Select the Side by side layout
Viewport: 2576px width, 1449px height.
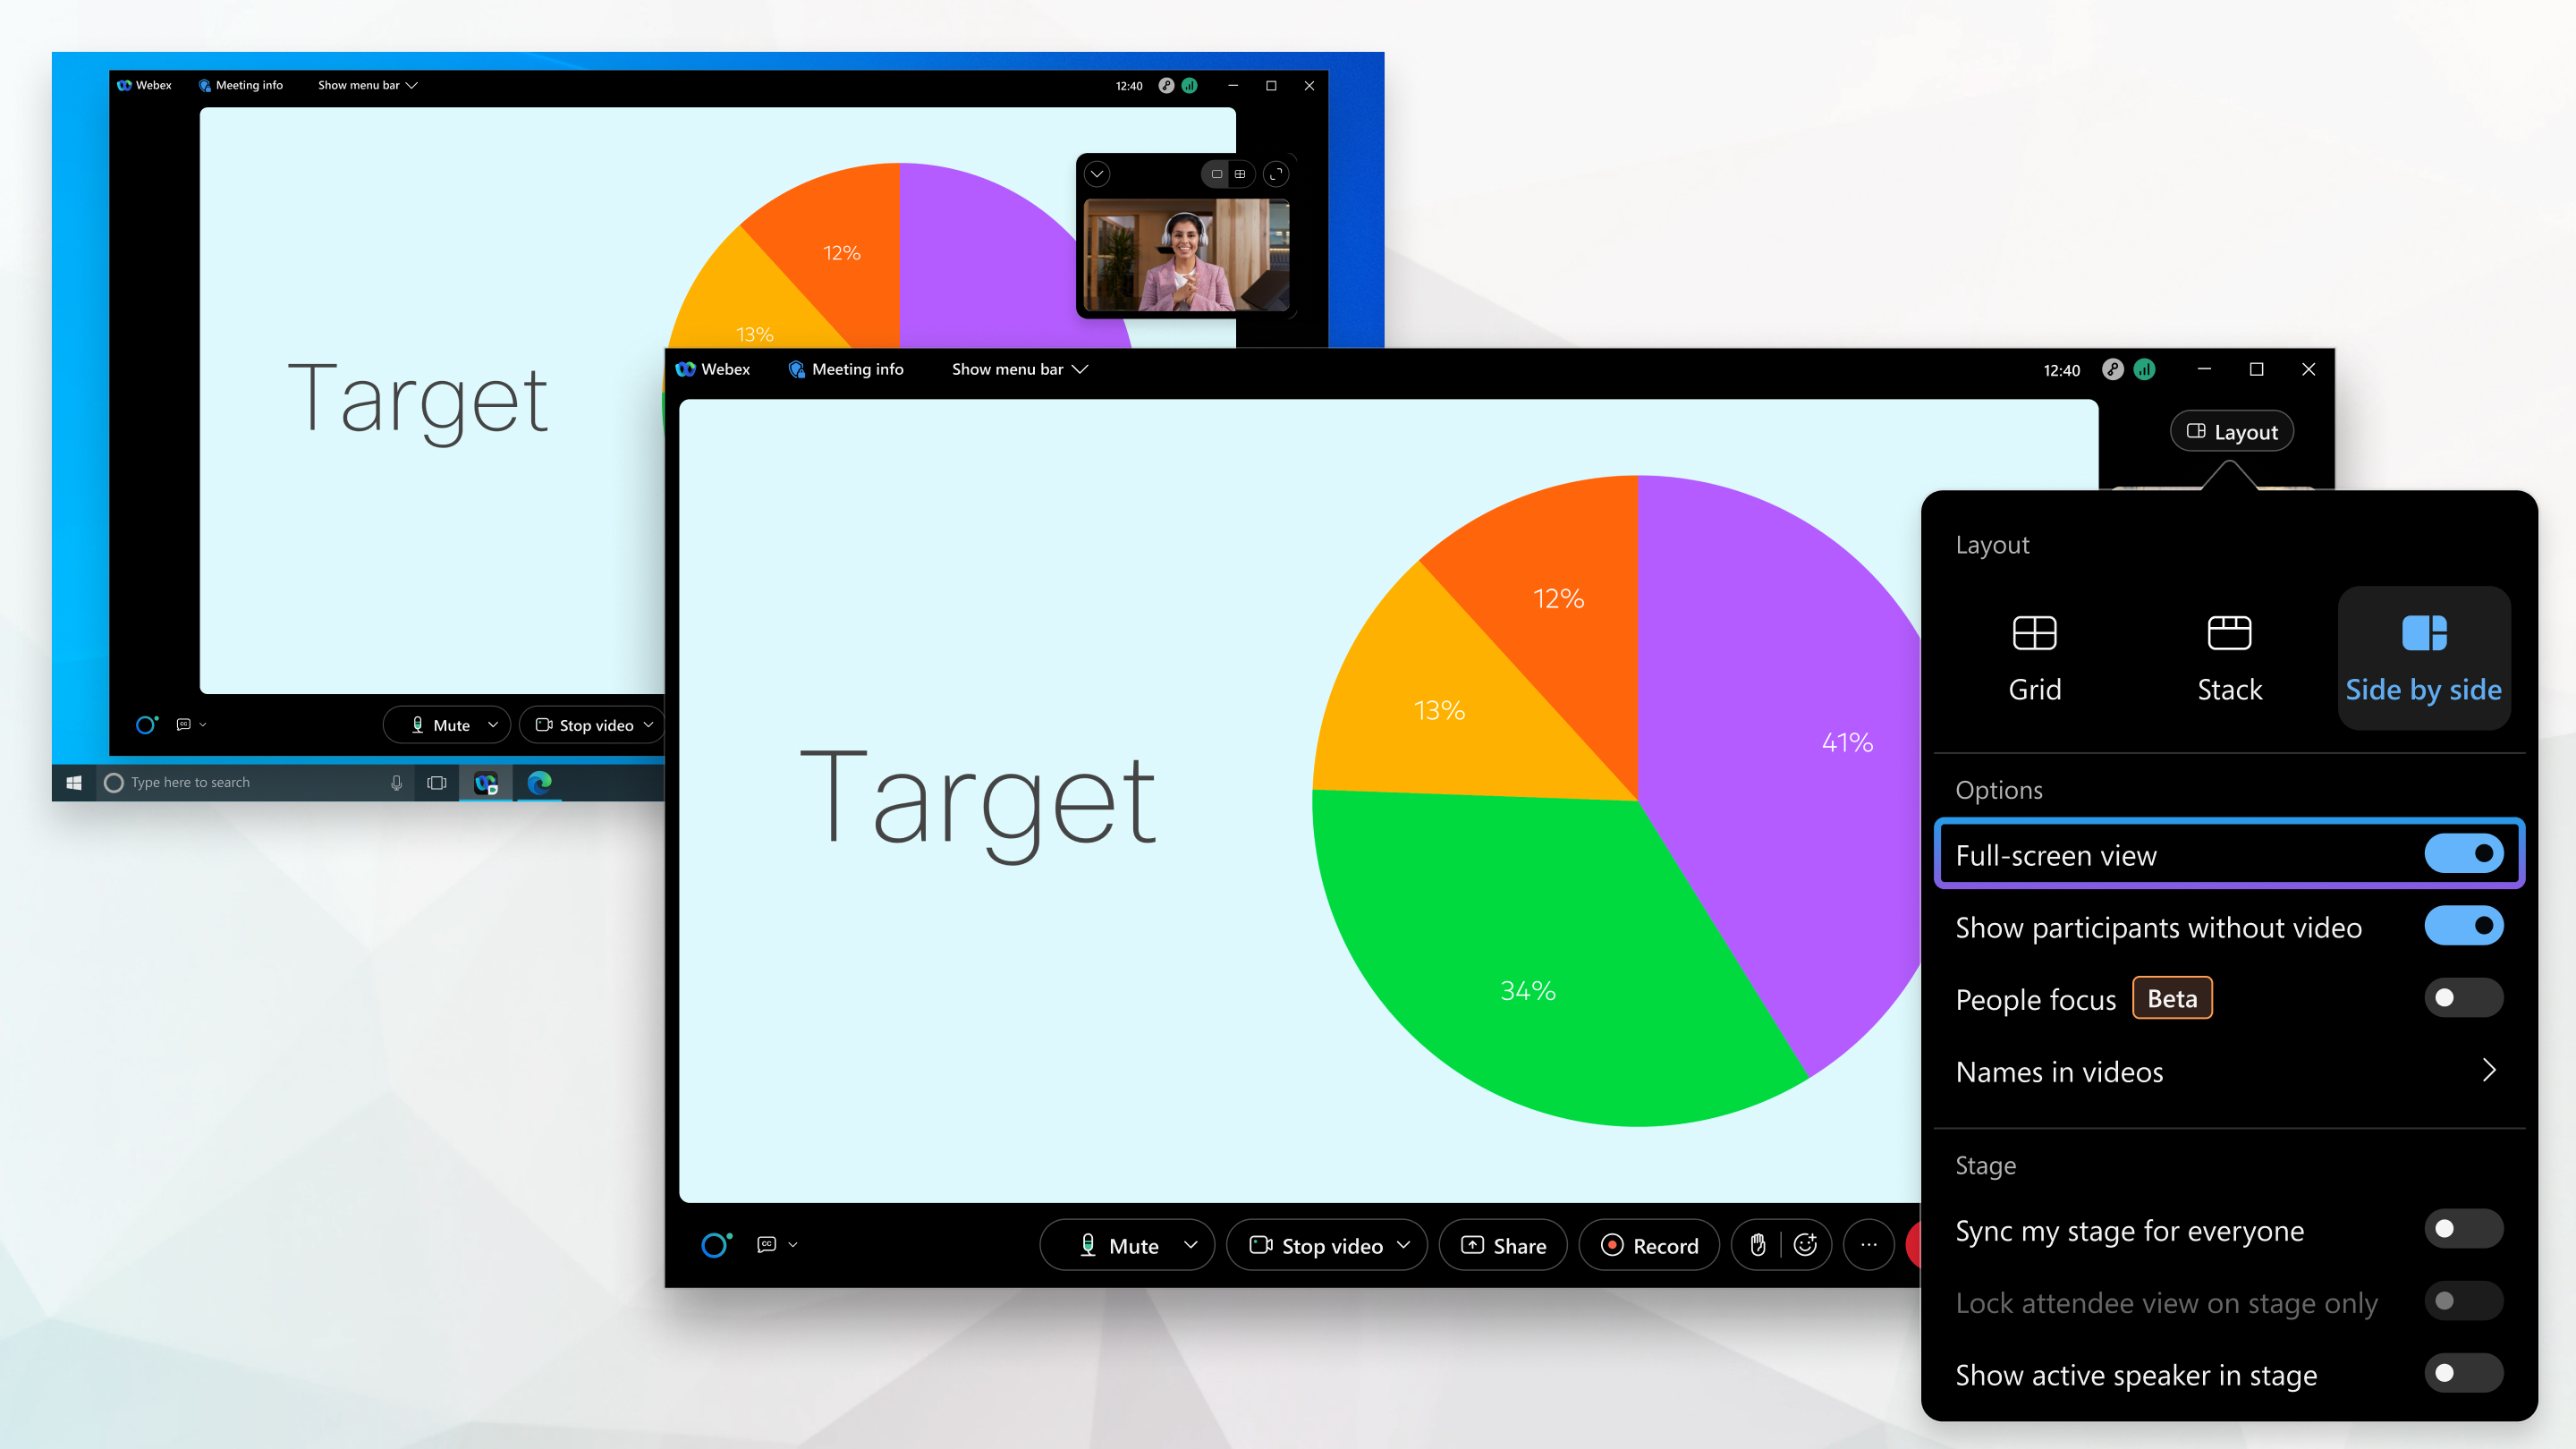click(x=2424, y=653)
